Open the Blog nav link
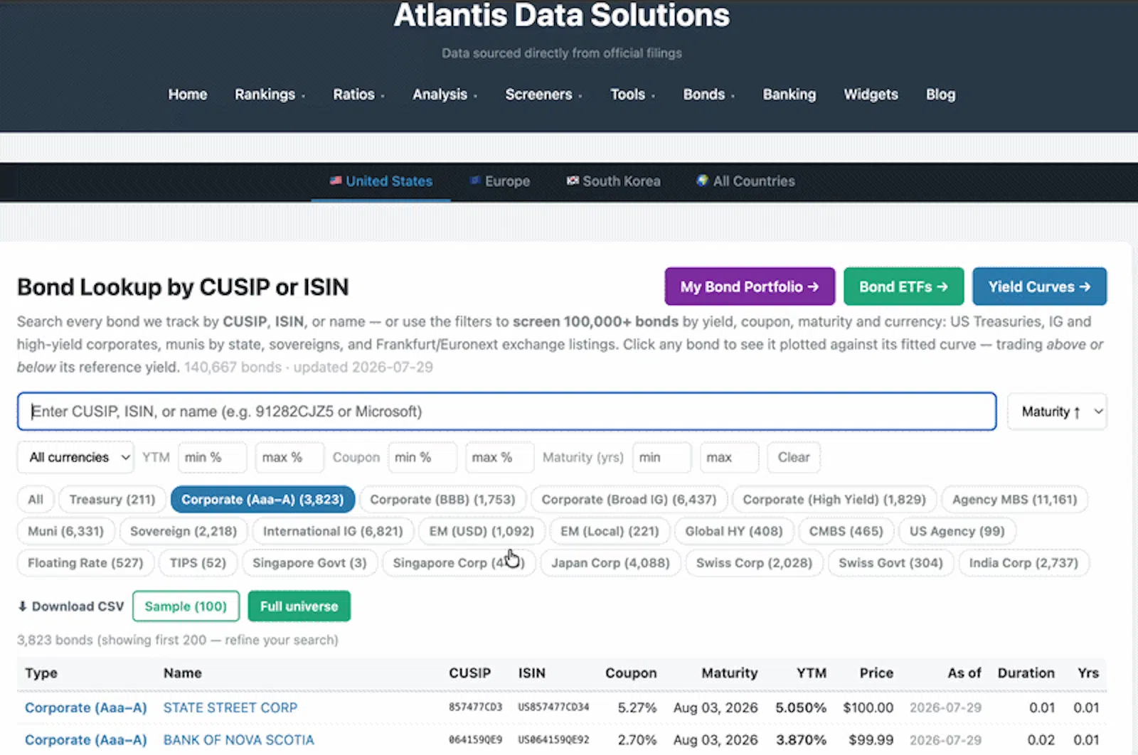The width and height of the screenshot is (1138, 755). click(940, 95)
